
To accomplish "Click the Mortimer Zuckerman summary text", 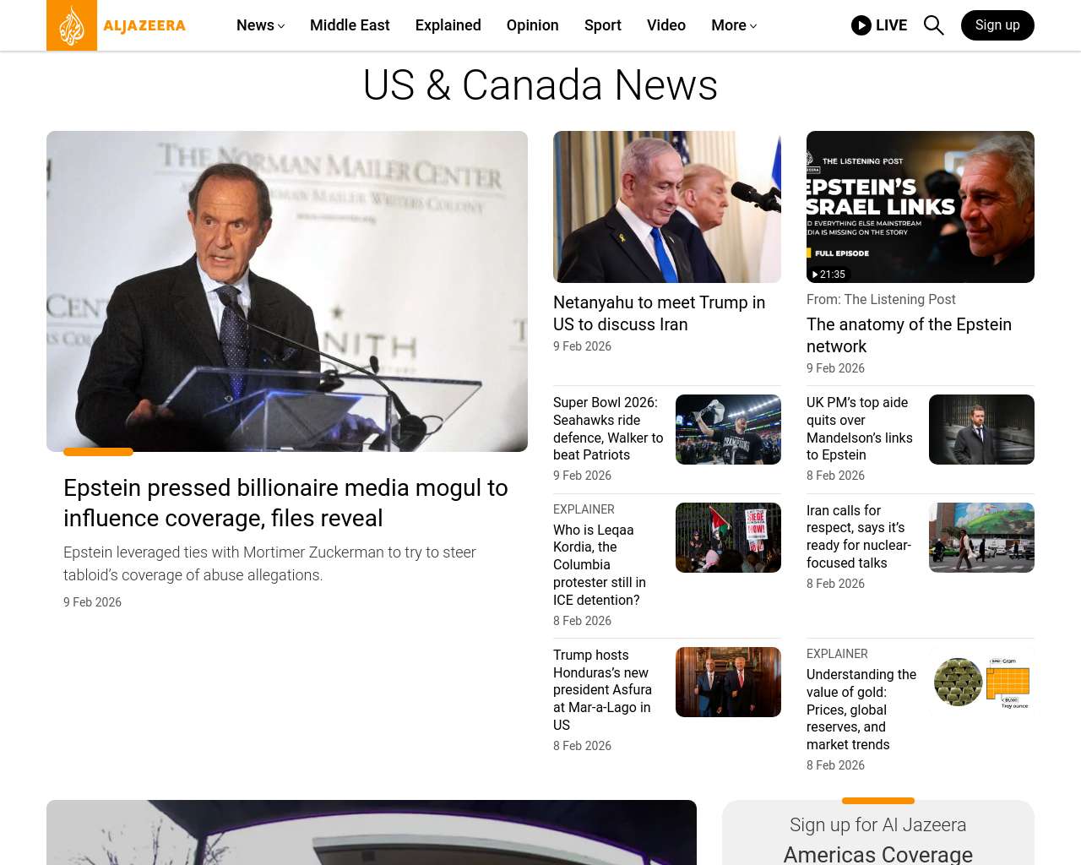I will (x=269, y=563).
